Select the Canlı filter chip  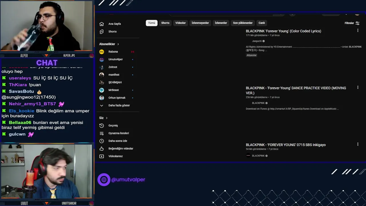[262, 23]
